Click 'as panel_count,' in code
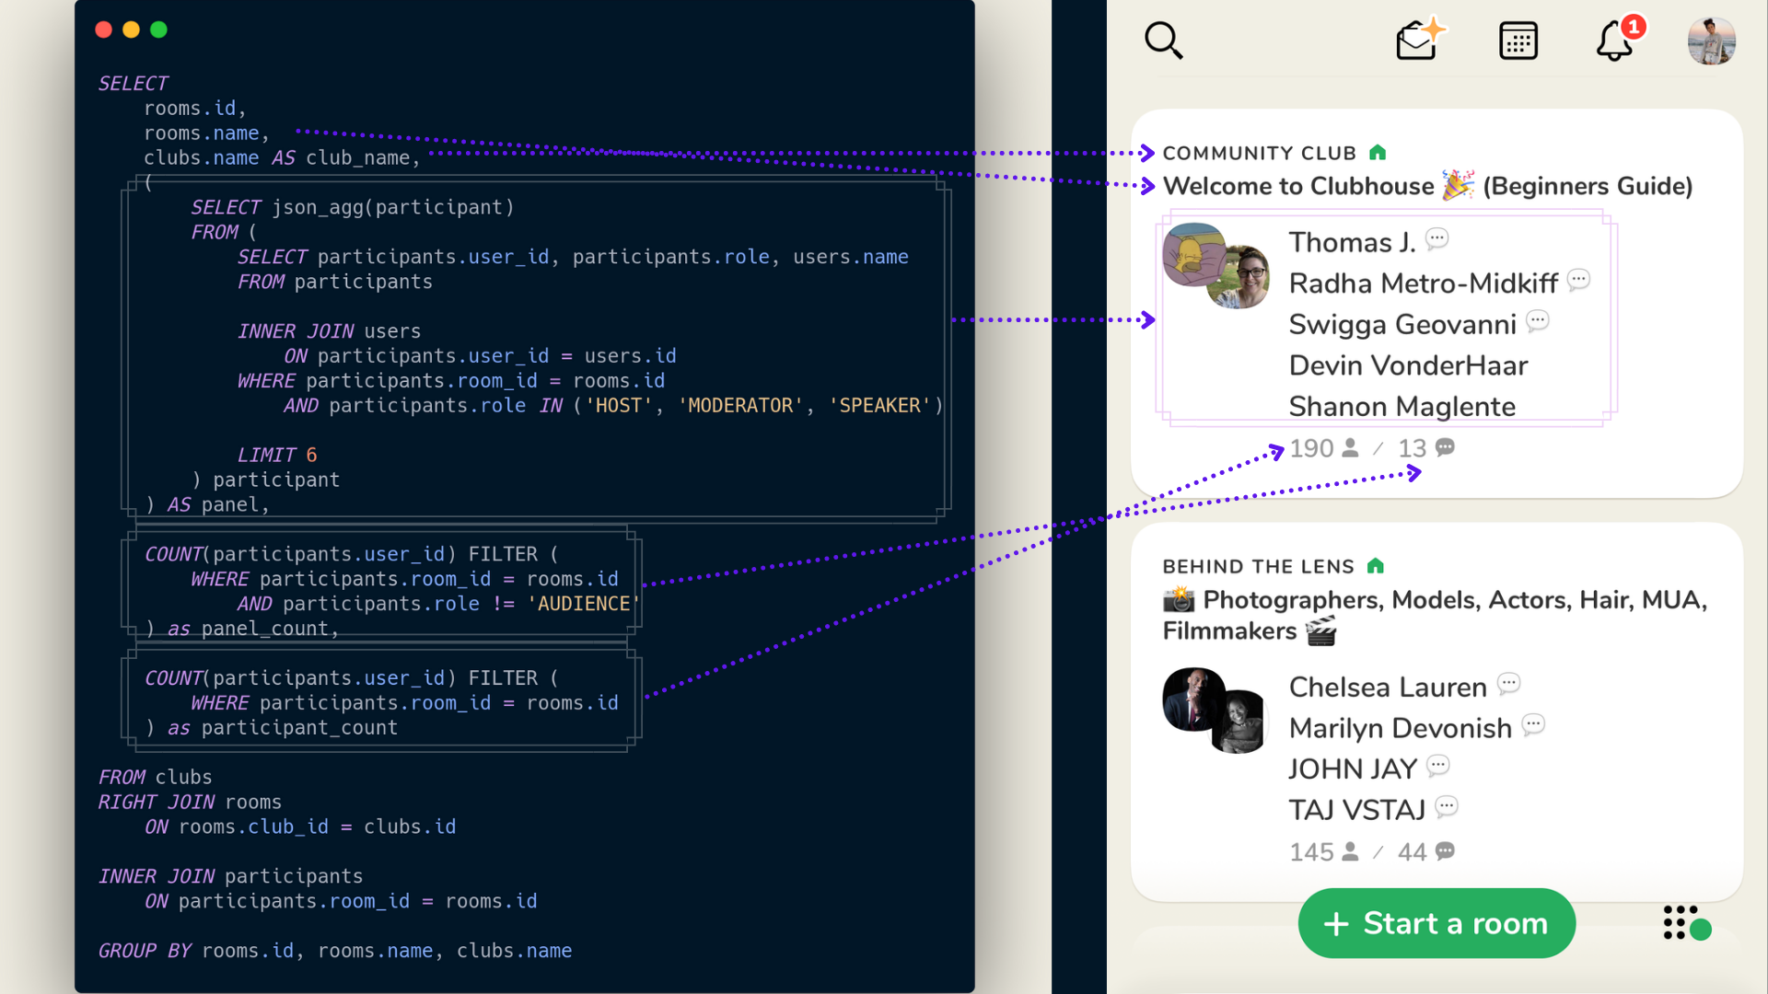This screenshot has height=994, width=1768. 253,629
